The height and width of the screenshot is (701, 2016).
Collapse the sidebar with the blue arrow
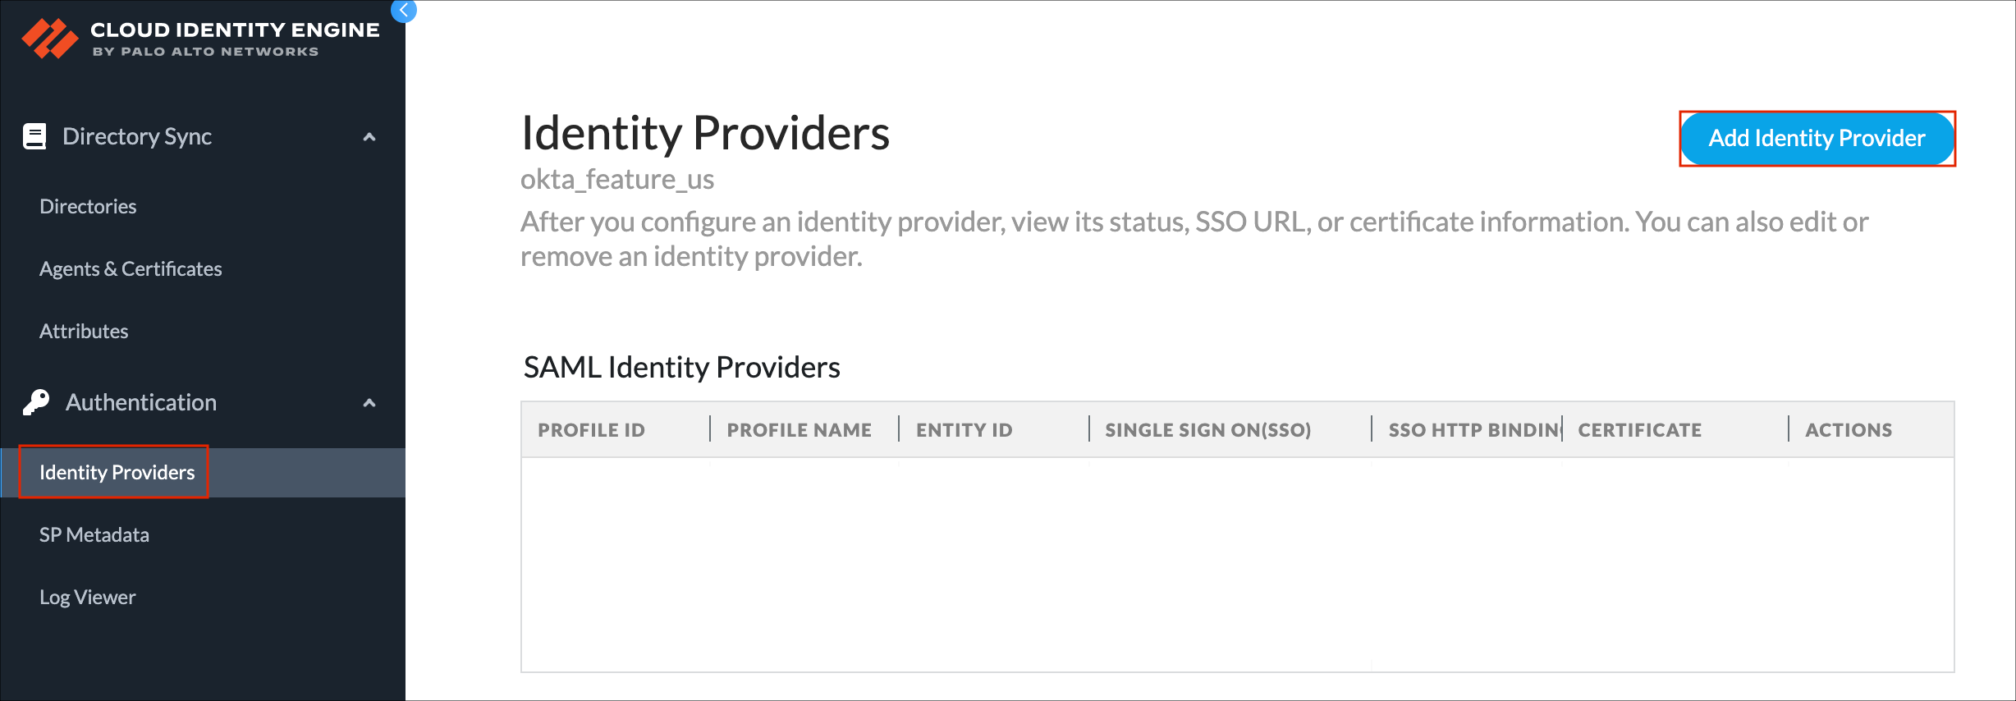403,11
